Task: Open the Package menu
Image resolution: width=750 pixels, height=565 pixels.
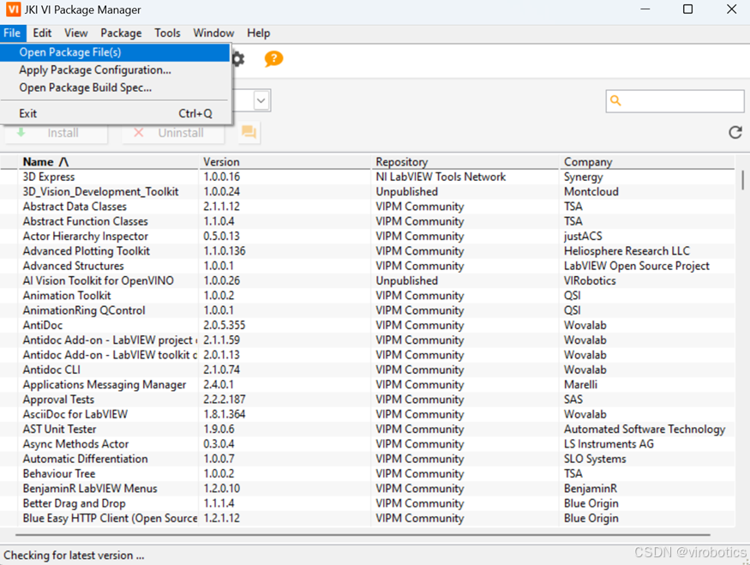Action: 121,33
